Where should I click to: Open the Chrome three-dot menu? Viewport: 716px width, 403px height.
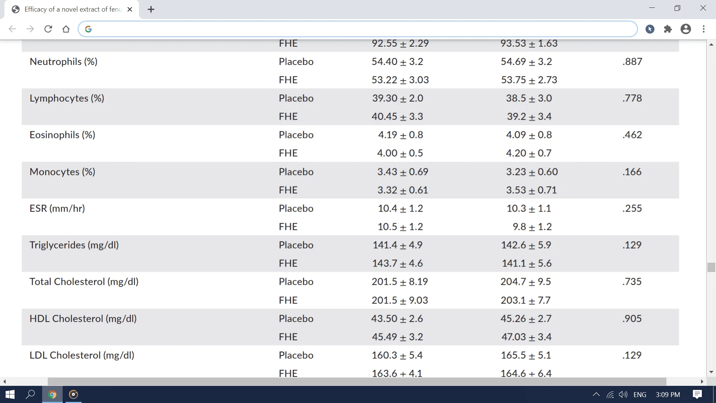coord(704,29)
